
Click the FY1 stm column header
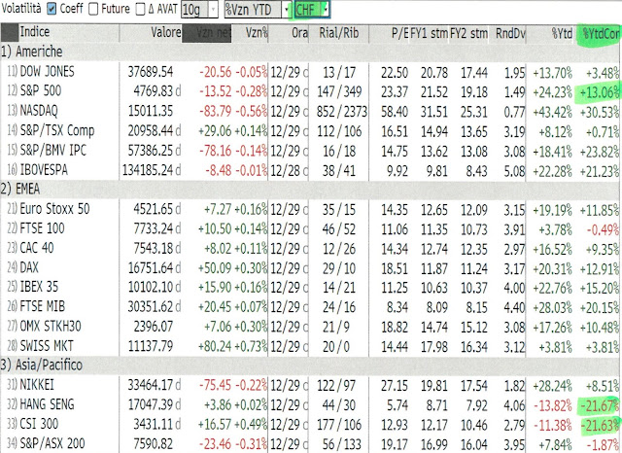(x=430, y=33)
